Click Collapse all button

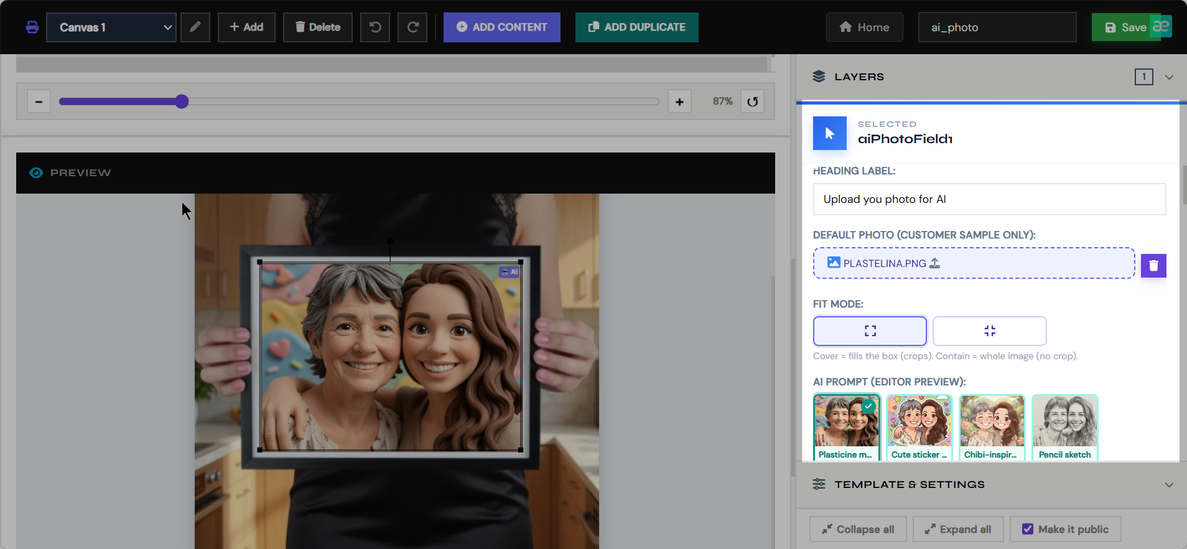pos(858,529)
